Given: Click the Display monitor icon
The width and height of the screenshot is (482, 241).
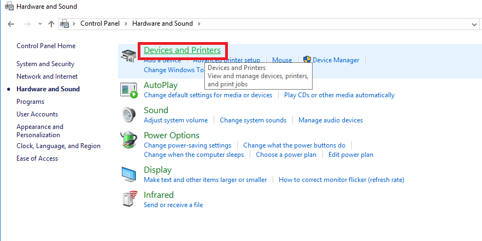Looking at the screenshot, I should click(128, 175).
